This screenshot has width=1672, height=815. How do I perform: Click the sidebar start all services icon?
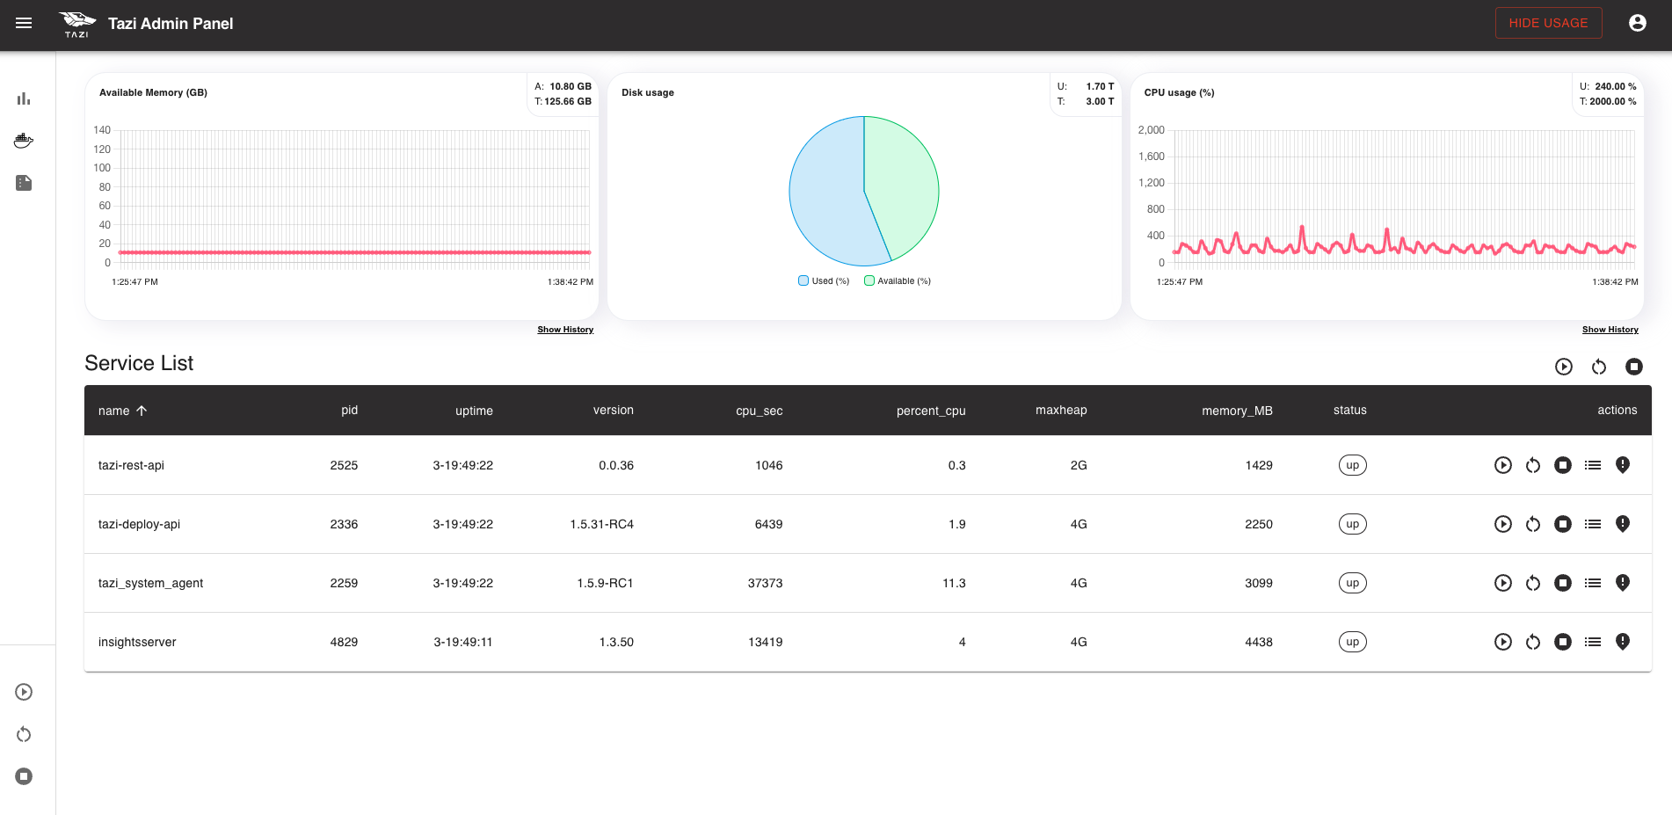click(x=24, y=692)
